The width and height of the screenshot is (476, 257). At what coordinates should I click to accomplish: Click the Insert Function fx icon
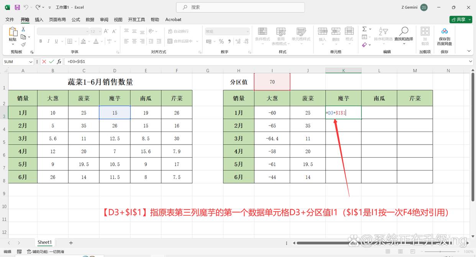[x=59, y=62]
